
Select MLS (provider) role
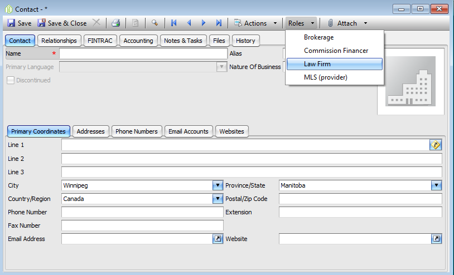[x=335, y=77]
